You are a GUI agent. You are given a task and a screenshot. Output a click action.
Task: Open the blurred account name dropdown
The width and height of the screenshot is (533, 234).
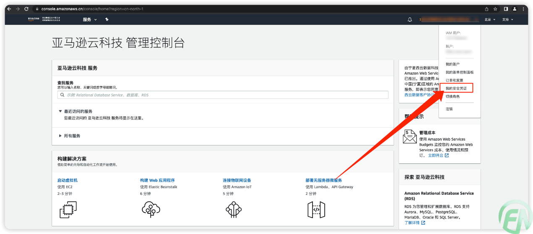tap(449, 19)
